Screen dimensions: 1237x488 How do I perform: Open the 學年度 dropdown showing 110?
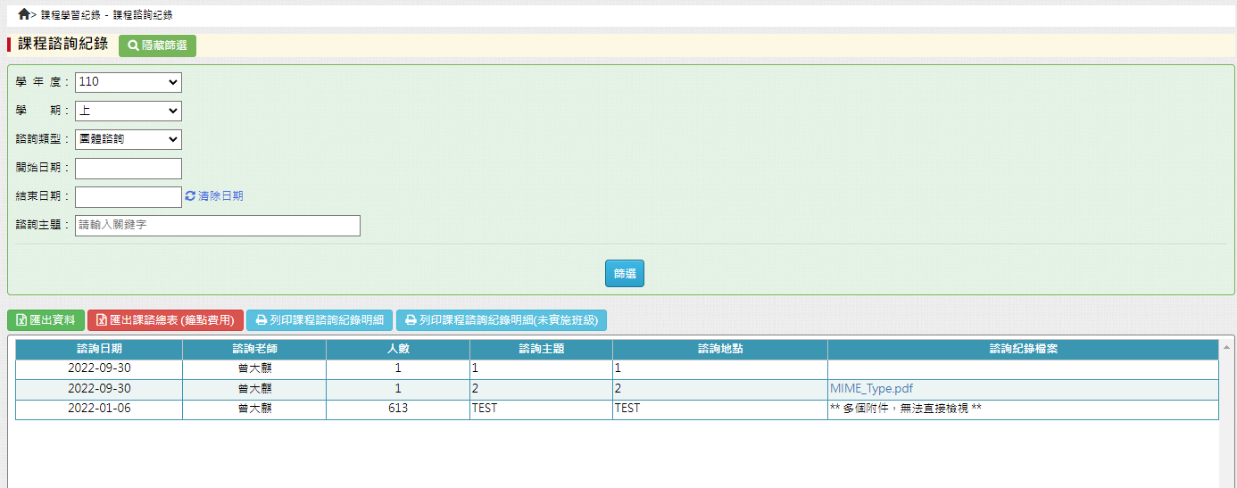click(x=128, y=82)
